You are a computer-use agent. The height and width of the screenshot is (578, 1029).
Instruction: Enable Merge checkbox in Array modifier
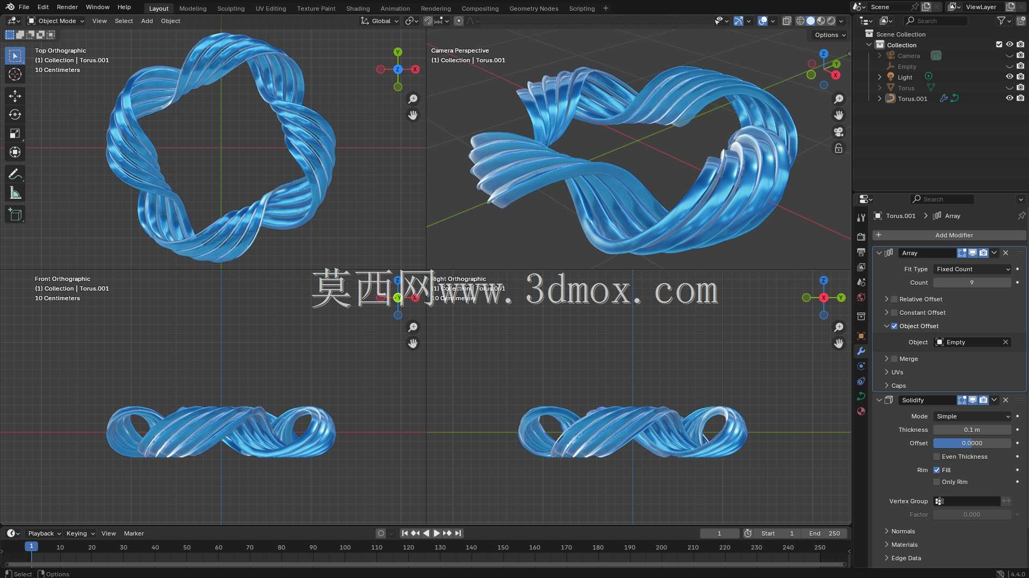894,359
